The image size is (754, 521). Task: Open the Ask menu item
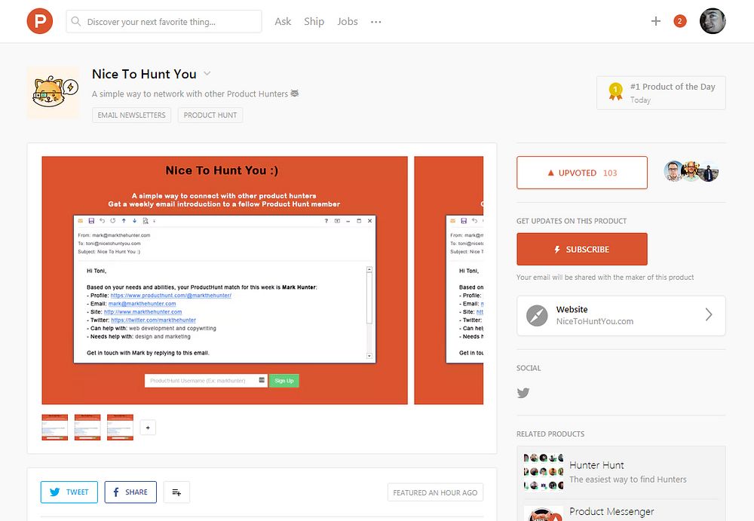click(283, 22)
